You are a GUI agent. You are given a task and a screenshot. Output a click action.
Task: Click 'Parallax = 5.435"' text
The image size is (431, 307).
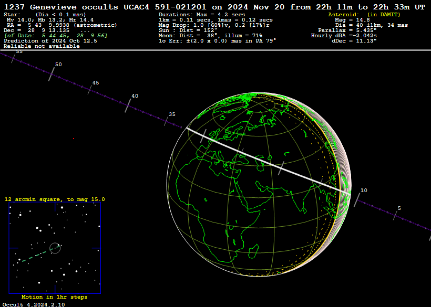pyautogui.click(x=347, y=30)
